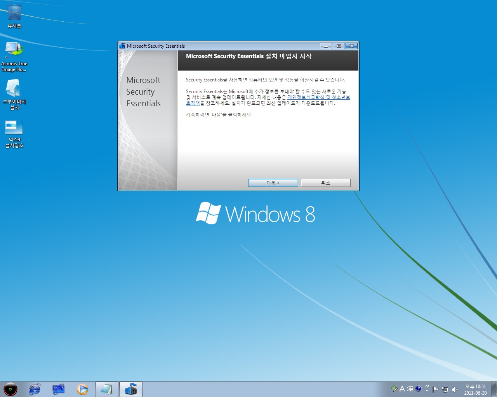Click the dialog title bar text 'Microsoft Security Essentials'
The width and height of the screenshot is (497, 397).
156,46
